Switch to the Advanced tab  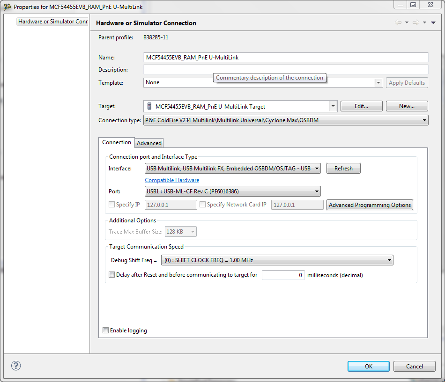[x=149, y=143]
